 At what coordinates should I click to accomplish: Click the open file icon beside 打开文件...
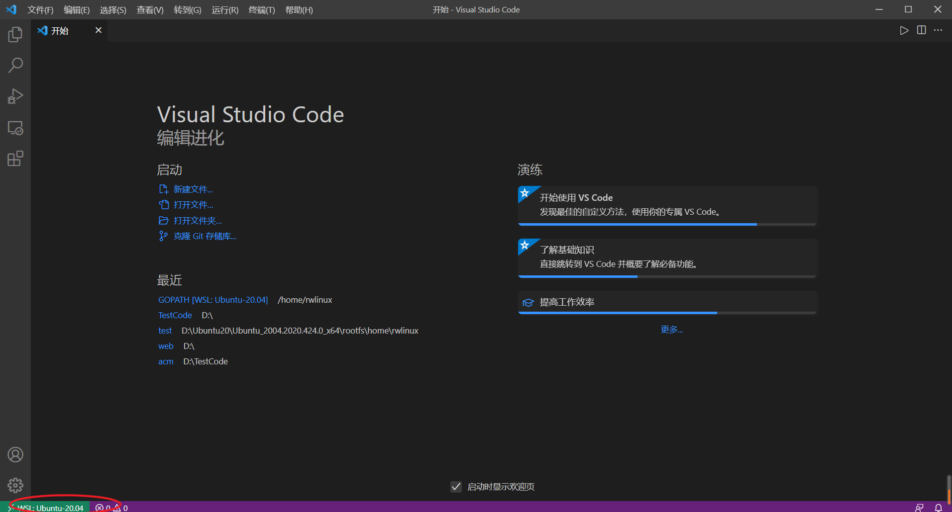click(x=164, y=205)
